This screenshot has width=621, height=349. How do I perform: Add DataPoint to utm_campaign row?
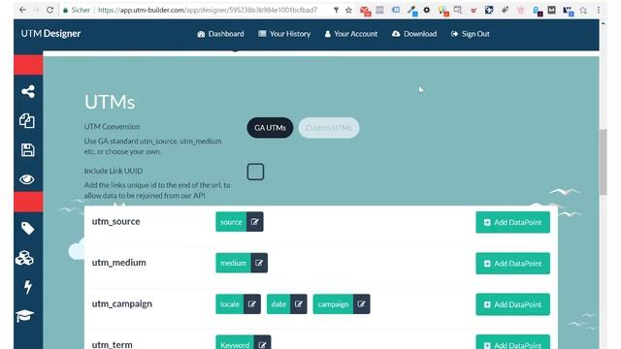pyautogui.click(x=512, y=304)
